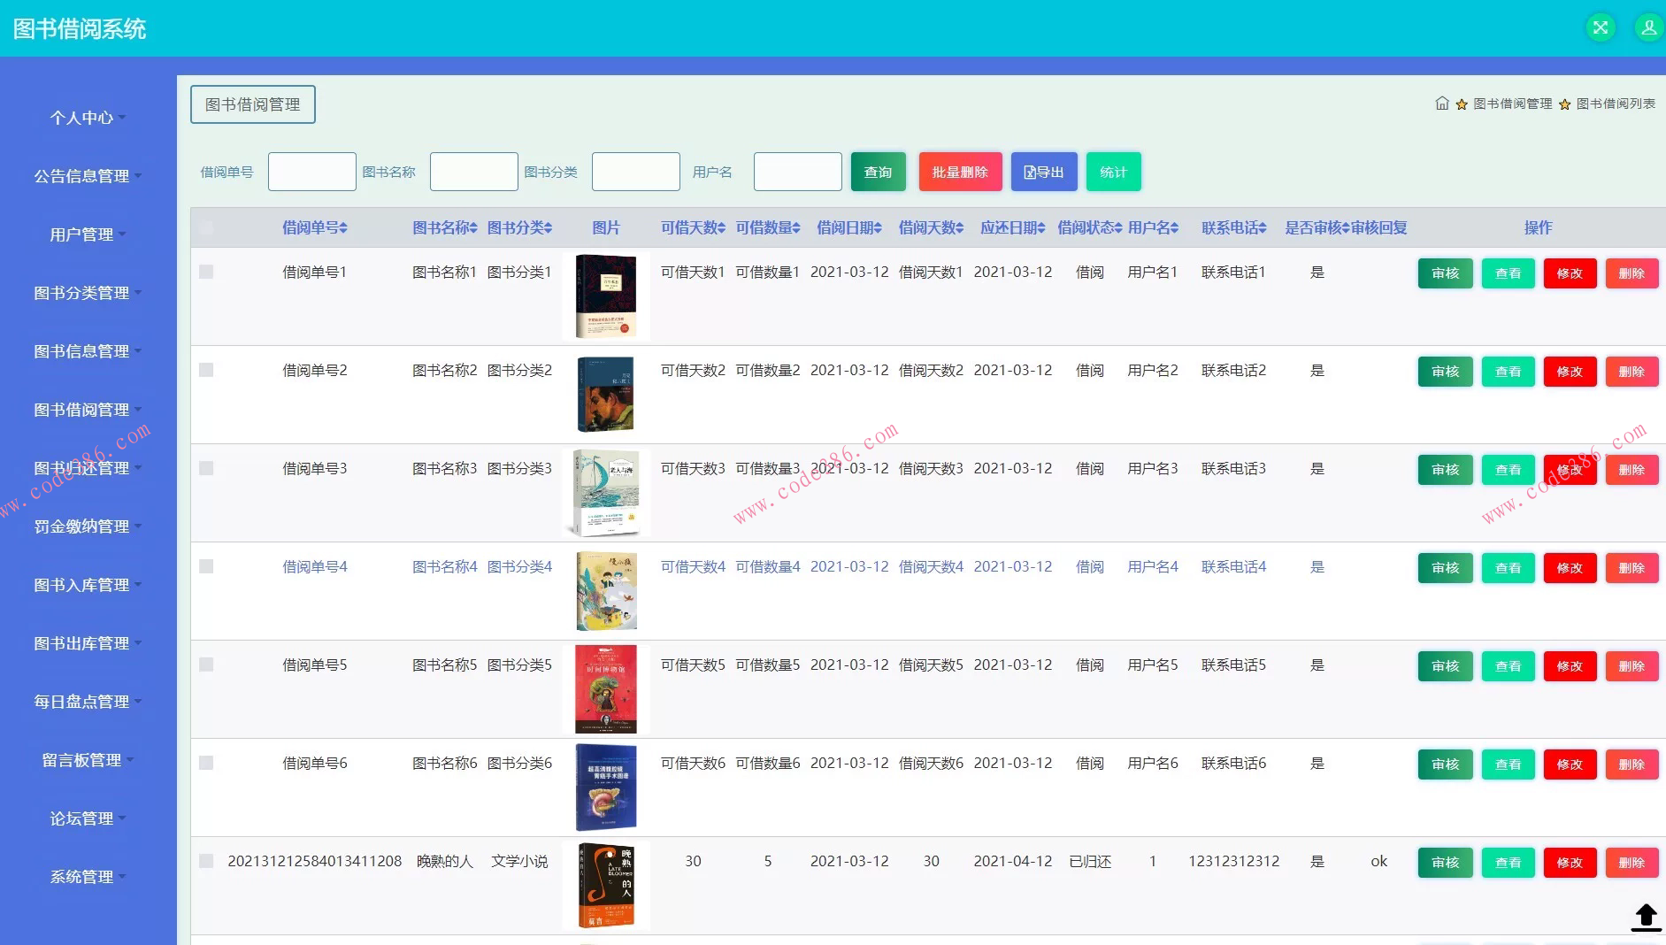Click the 查询 search button
Screen dimensions: 1666x945
tap(878, 171)
